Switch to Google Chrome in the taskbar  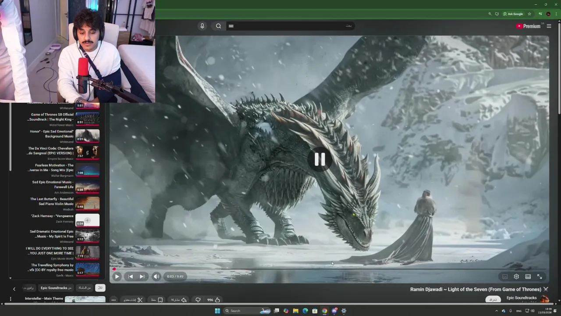[324, 311]
